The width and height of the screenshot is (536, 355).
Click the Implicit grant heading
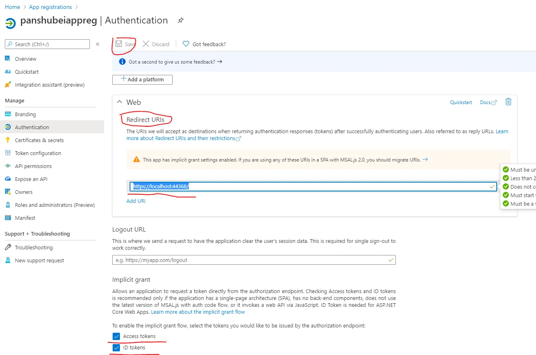(x=131, y=279)
